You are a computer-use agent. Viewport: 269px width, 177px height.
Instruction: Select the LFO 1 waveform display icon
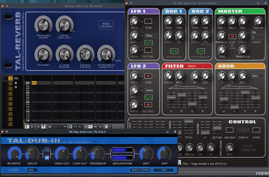click(x=148, y=43)
